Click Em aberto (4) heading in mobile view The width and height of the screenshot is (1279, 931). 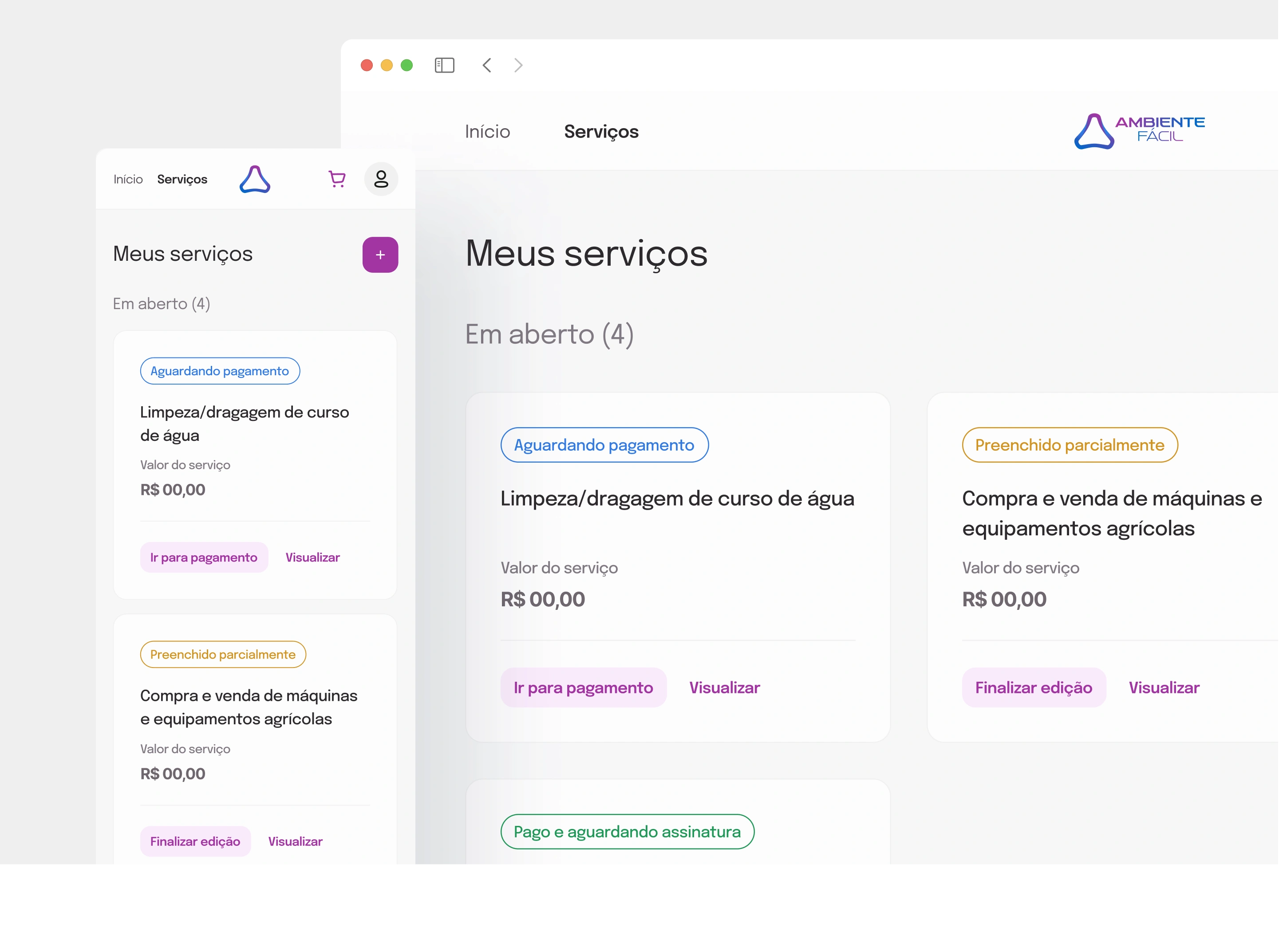(161, 304)
